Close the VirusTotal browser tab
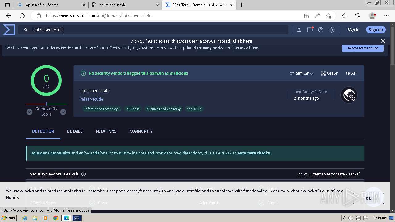This screenshot has width=395, height=222. click(231, 5)
